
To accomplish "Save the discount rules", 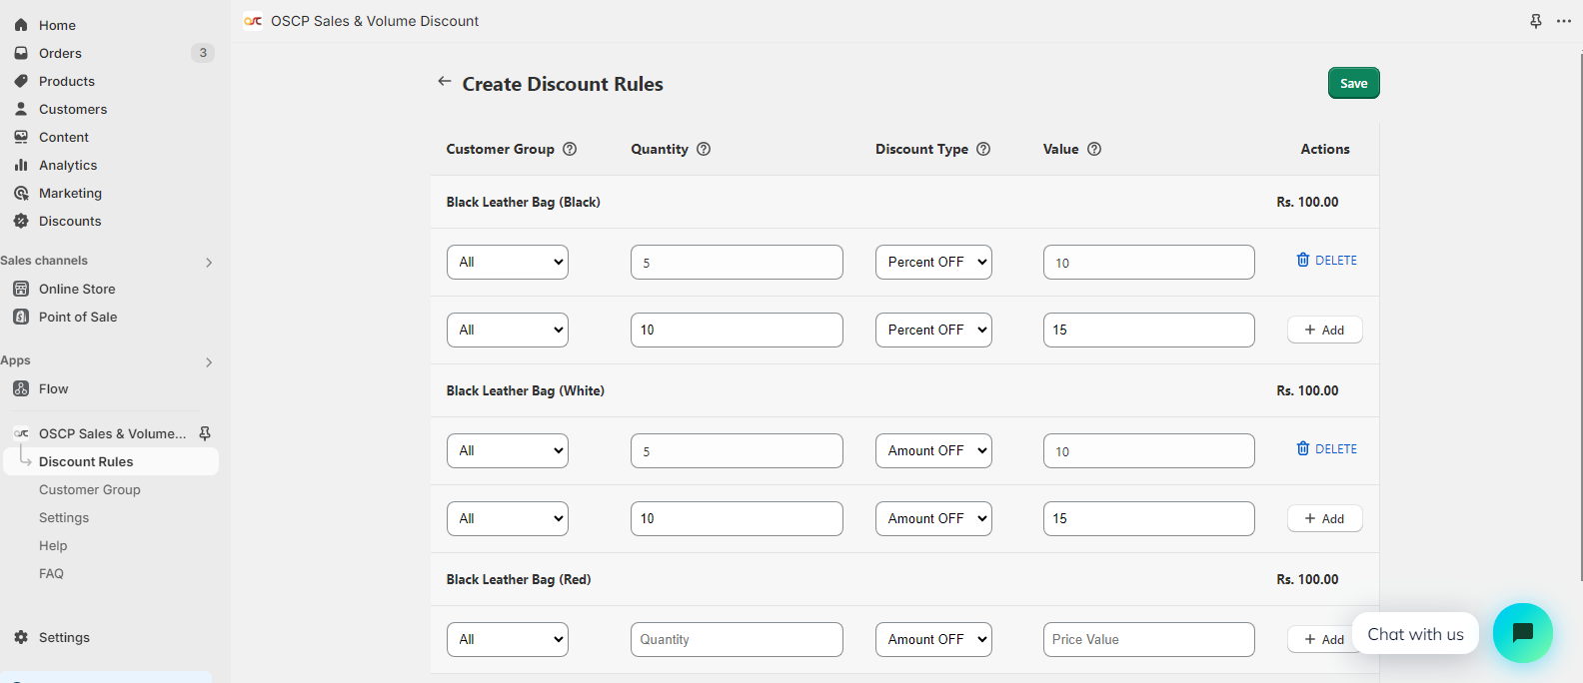I will [1353, 83].
